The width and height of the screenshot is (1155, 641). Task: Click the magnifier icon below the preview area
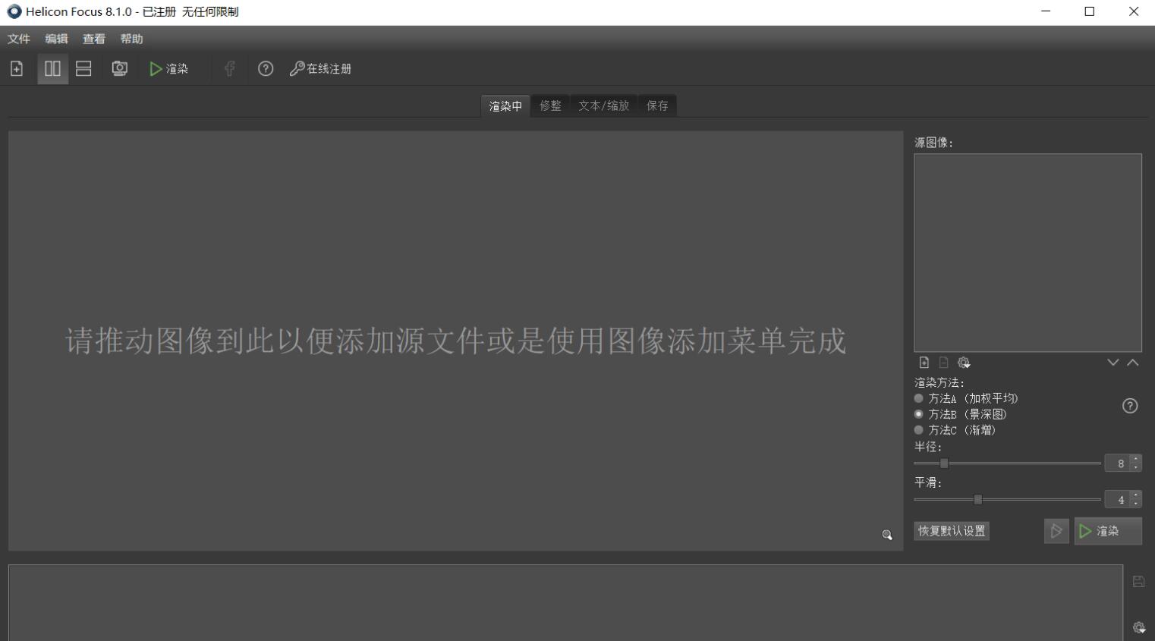click(x=886, y=536)
